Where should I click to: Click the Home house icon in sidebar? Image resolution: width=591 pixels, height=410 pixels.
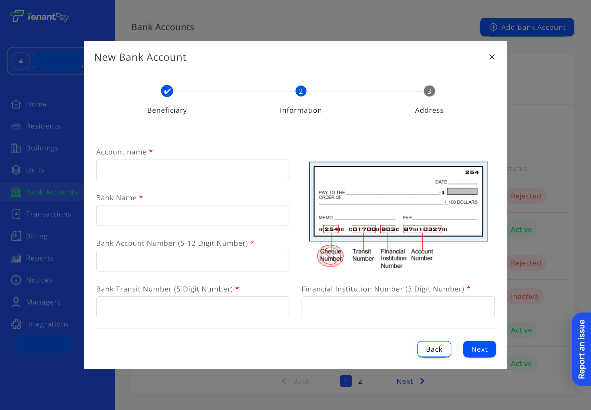16,104
